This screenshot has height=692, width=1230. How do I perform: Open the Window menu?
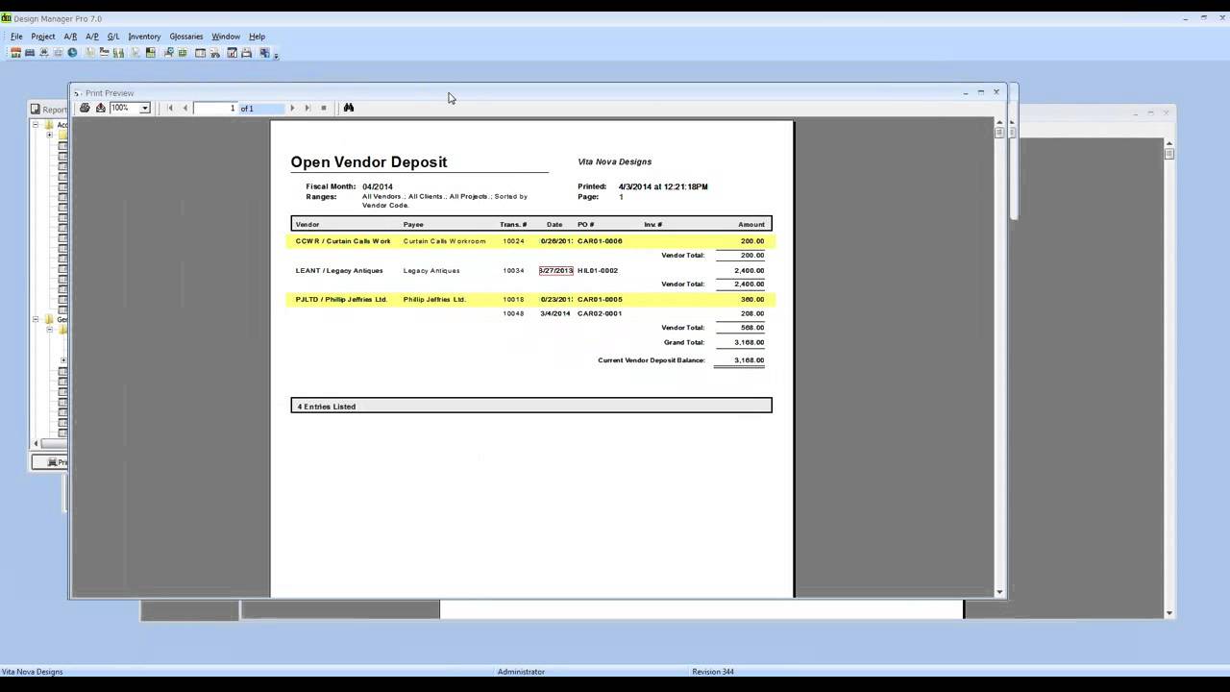[x=226, y=37]
